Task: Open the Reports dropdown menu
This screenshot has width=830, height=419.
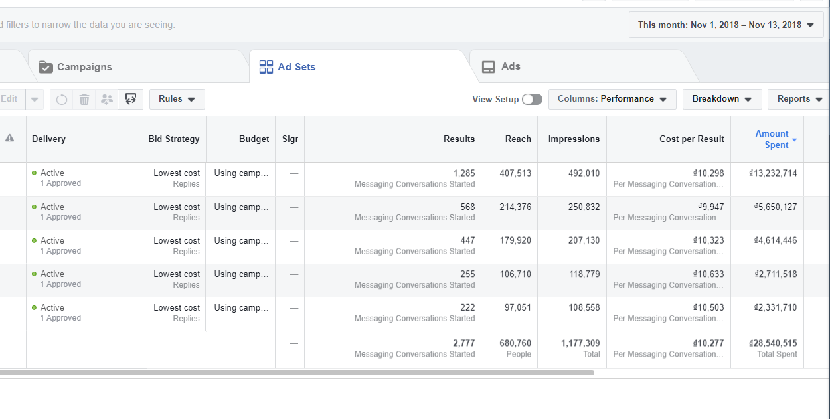Action: (x=799, y=99)
